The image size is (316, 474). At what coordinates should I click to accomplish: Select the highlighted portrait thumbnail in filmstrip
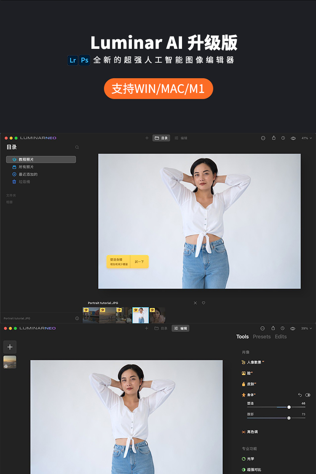point(141,315)
